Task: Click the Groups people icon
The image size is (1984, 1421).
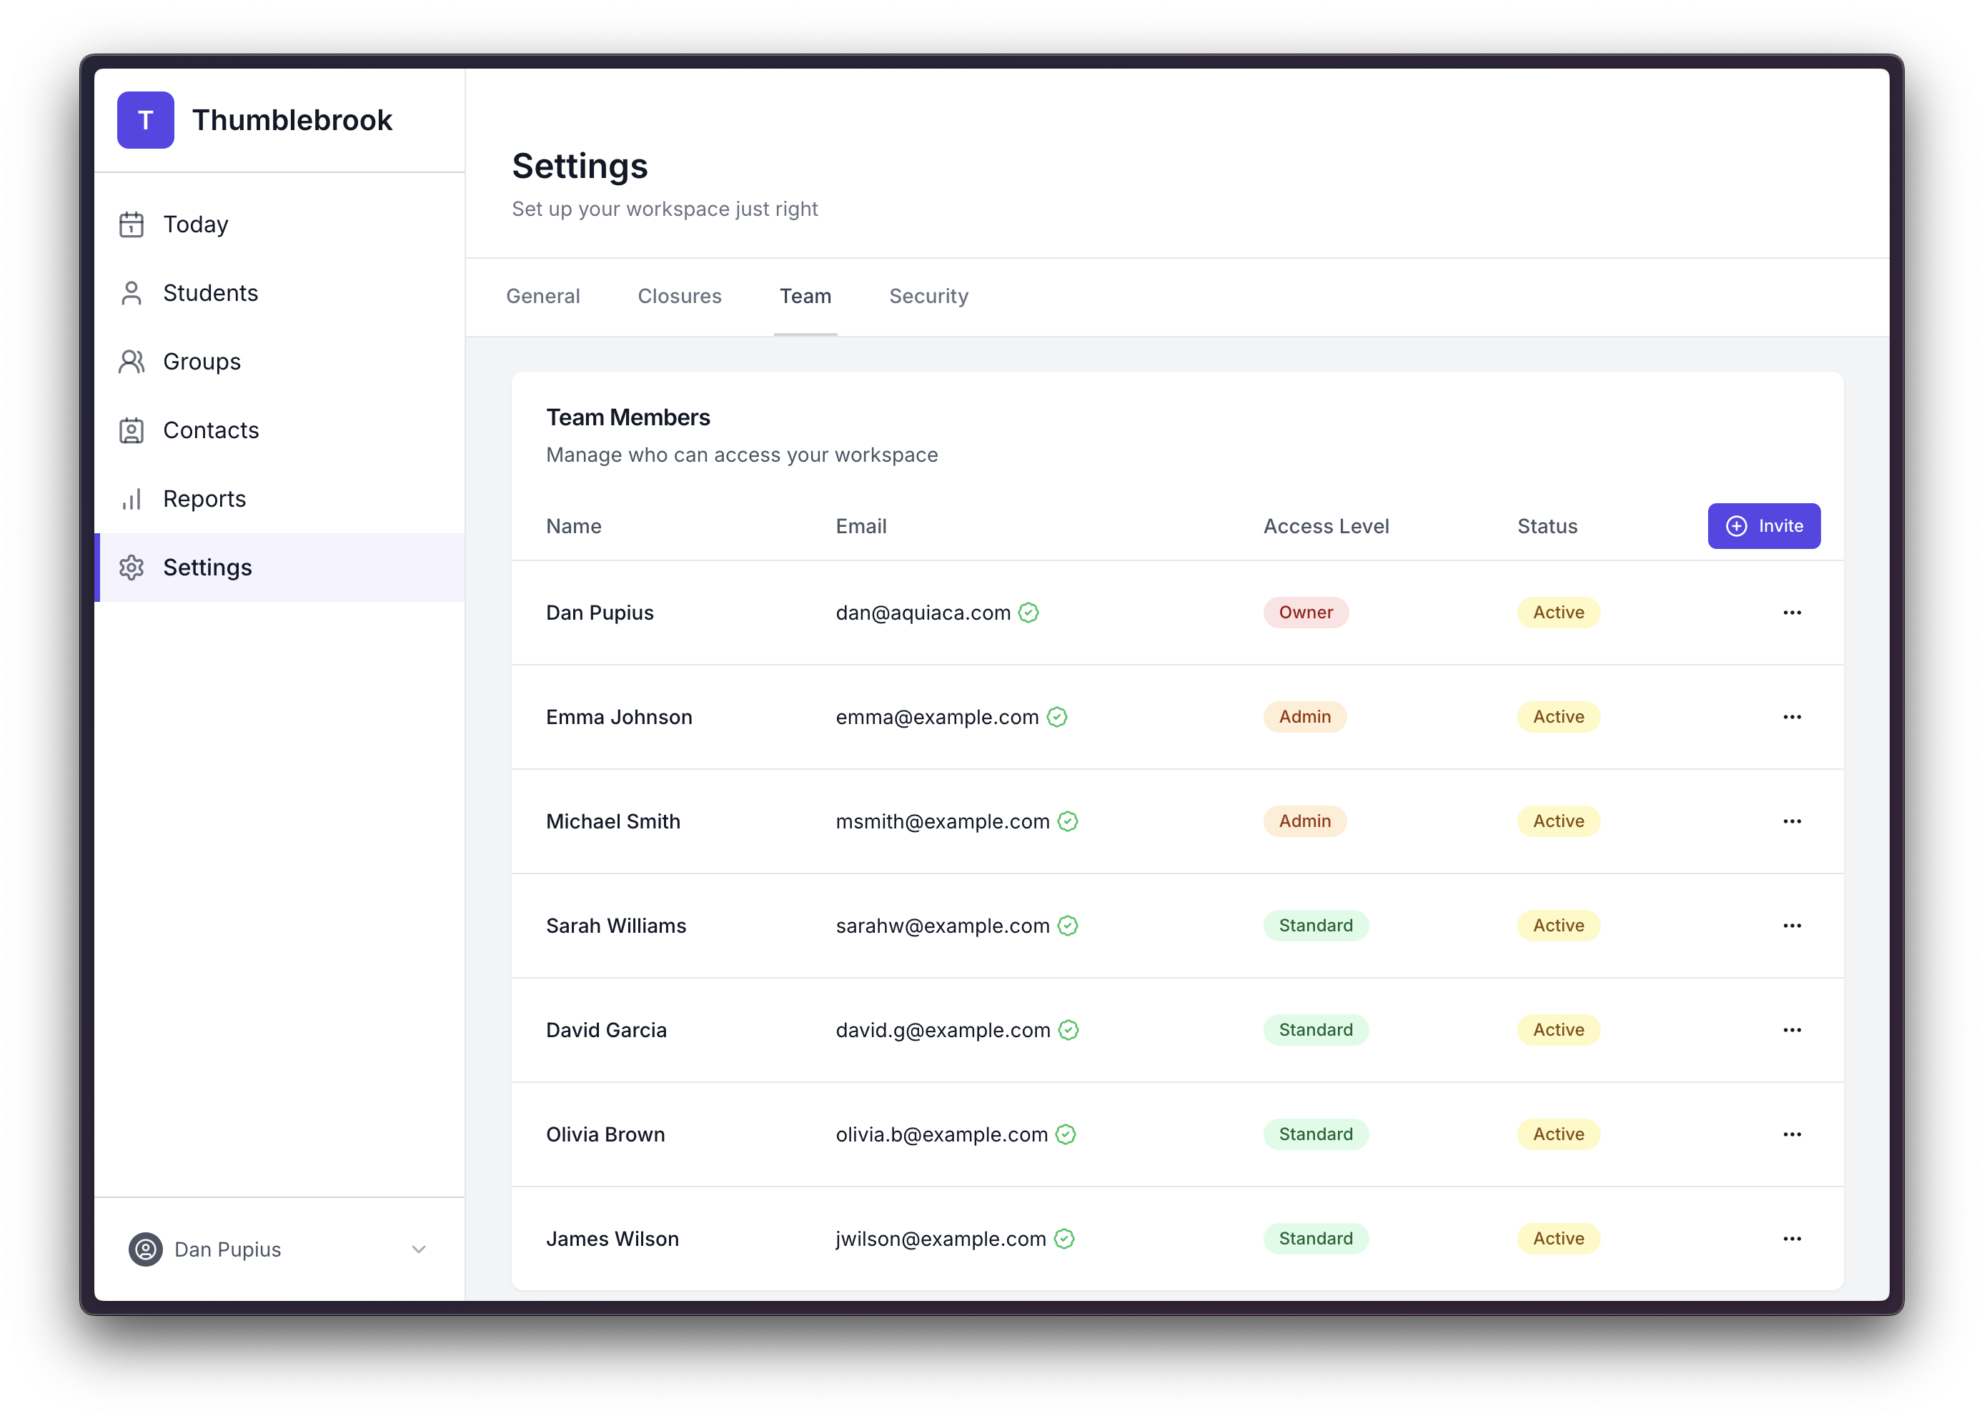Action: (x=132, y=362)
